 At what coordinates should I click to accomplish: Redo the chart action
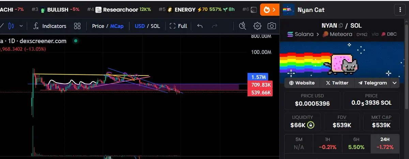[x=215, y=26]
